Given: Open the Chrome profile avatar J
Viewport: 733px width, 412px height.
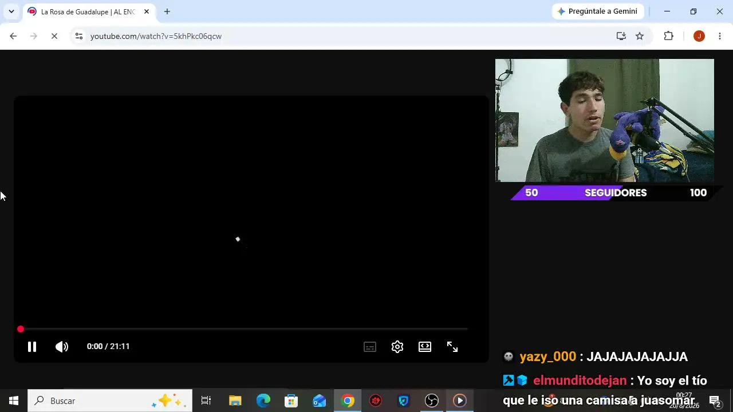Looking at the screenshot, I should (699, 36).
